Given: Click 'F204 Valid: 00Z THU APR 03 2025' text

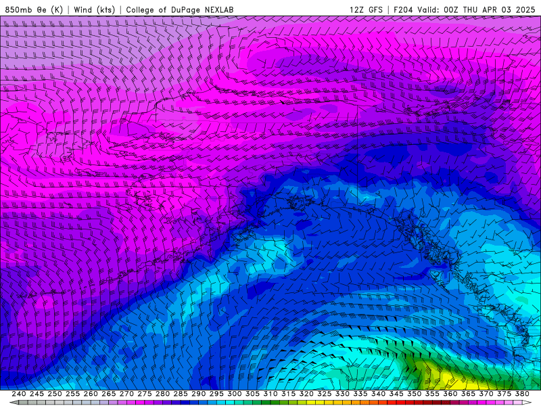Looking at the screenshot, I should pyautogui.click(x=465, y=9).
